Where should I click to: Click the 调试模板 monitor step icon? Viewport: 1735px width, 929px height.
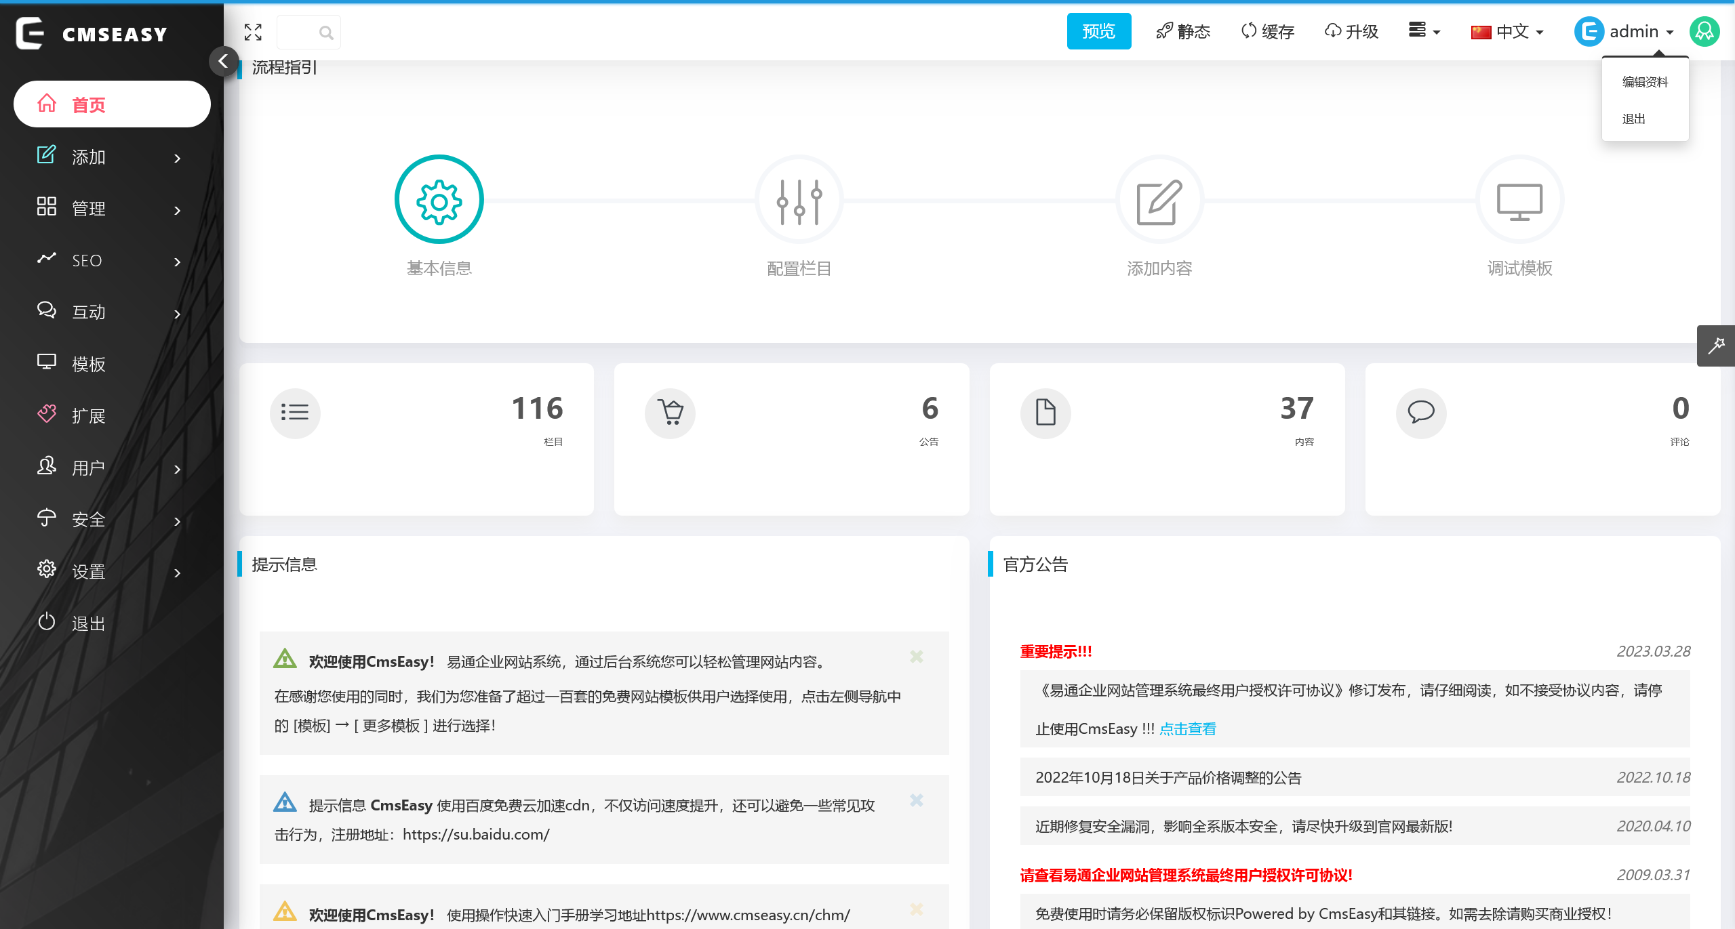(x=1519, y=200)
